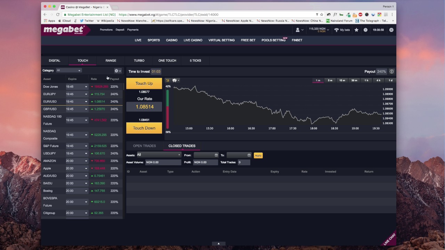Select the CLOSED TRADES tab
The image size is (445, 250).
pos(182,146)
